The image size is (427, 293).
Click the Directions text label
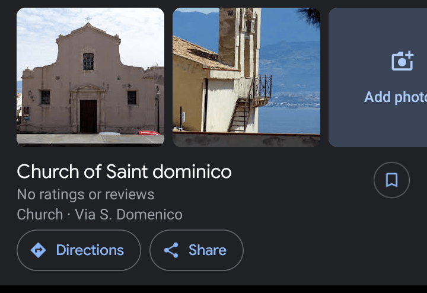coord(90,250)
